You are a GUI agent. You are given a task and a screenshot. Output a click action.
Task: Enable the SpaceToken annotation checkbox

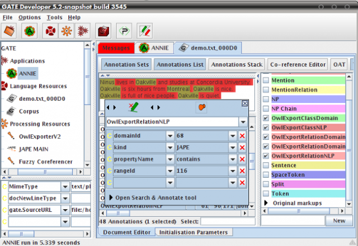[x=266, y=175]
